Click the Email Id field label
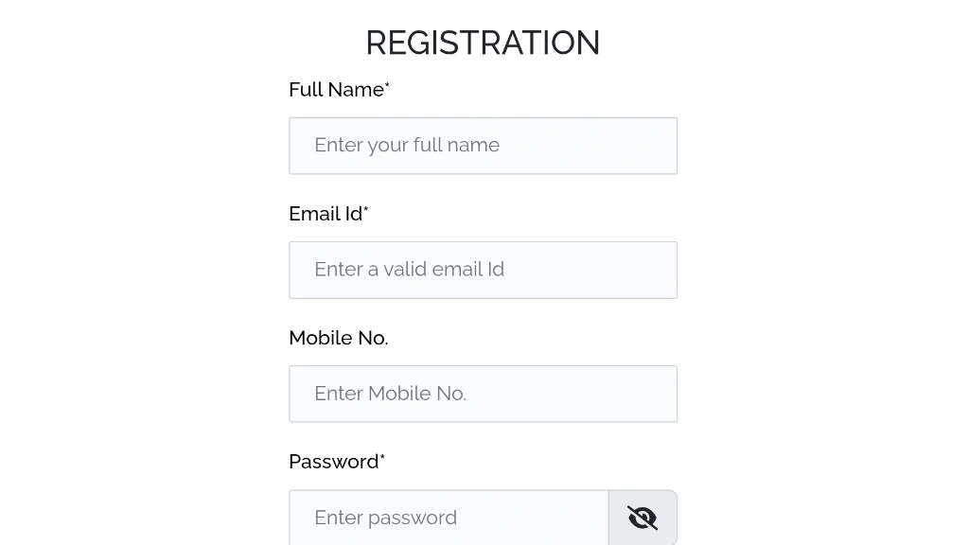The image size is (969, 545). [328, 214]
